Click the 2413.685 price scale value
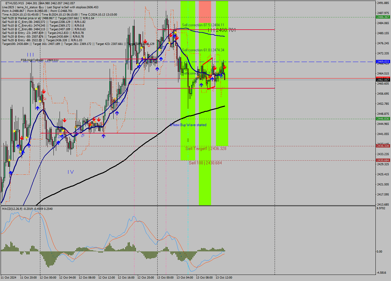This screenshot has width=391, height=281. point(383,205)
